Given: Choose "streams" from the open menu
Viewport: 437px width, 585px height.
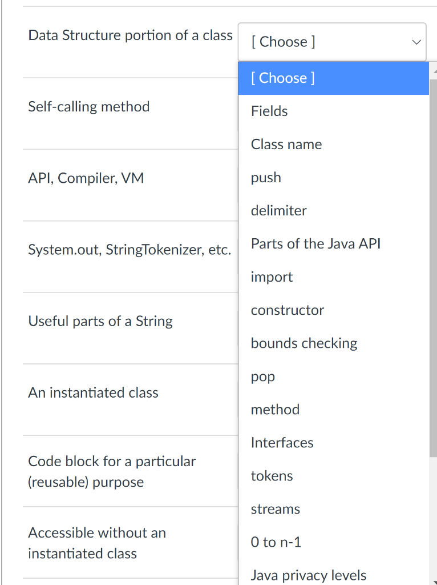Looking at the screenshot, I should [275, 508].
